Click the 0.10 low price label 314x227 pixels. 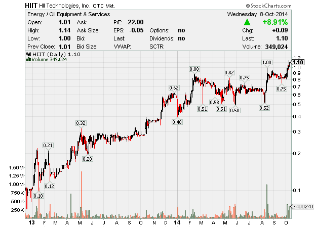click(x=38, y=196)
